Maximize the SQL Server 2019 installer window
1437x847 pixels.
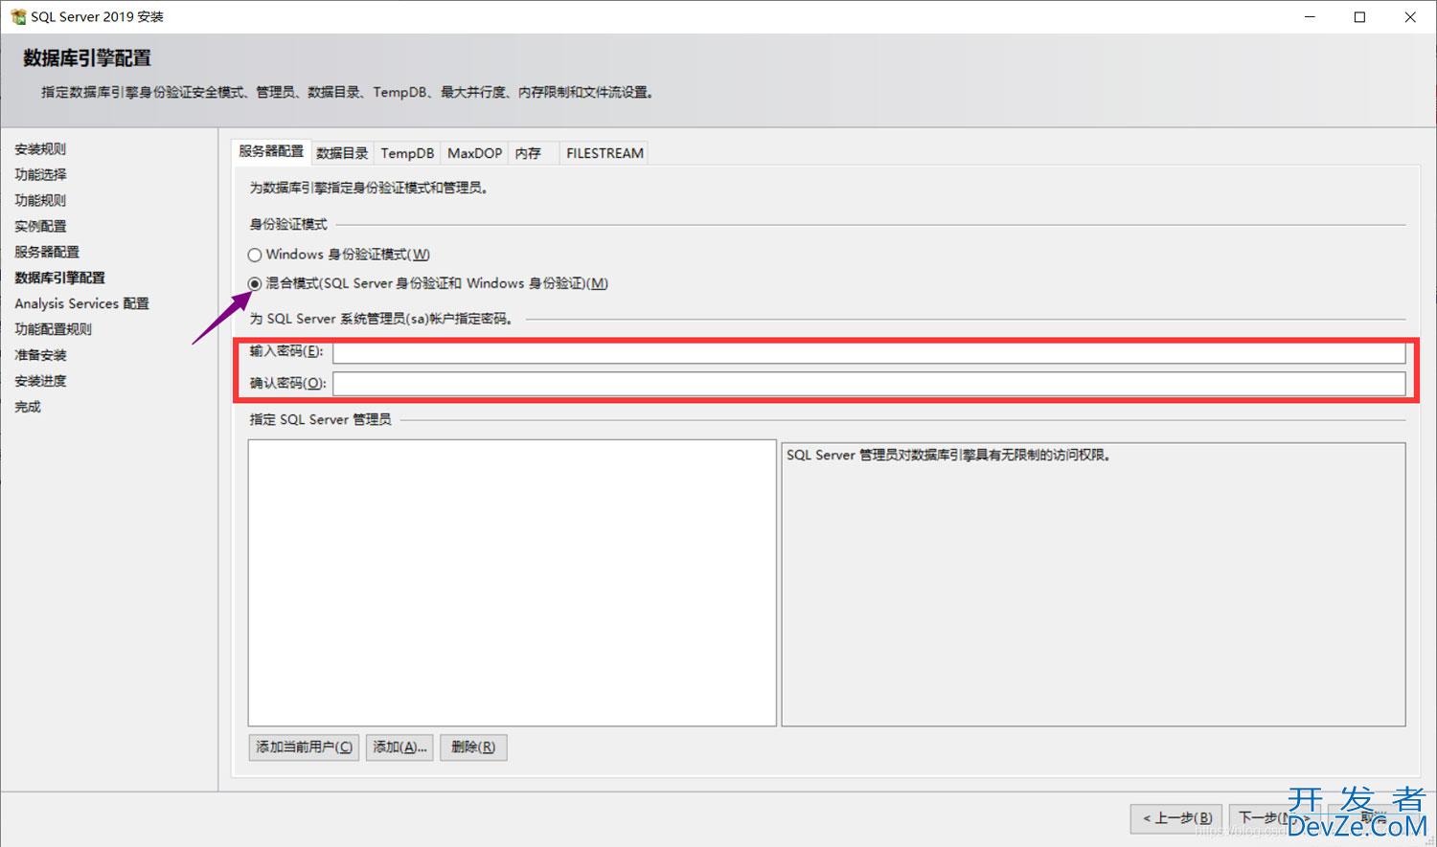pos(1359,17)
